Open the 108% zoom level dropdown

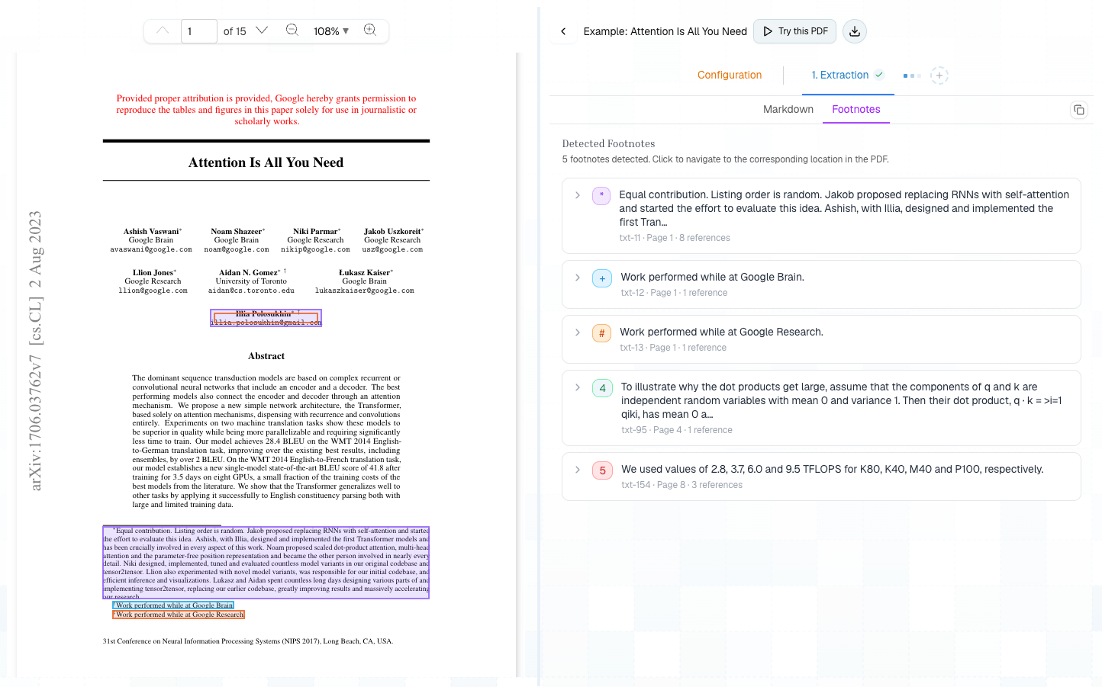click(x=331, y=31)
